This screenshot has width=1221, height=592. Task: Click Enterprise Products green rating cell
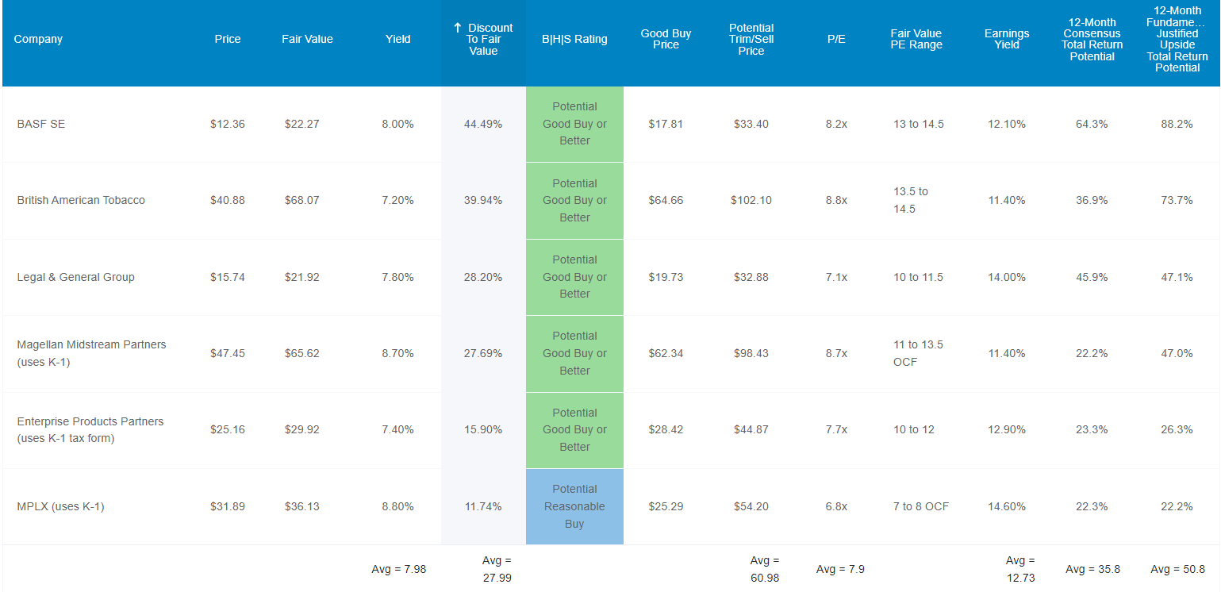574,429
